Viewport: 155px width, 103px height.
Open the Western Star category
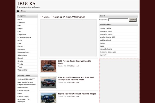pos(22,70)
